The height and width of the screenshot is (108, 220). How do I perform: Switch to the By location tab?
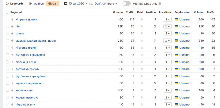36,4
